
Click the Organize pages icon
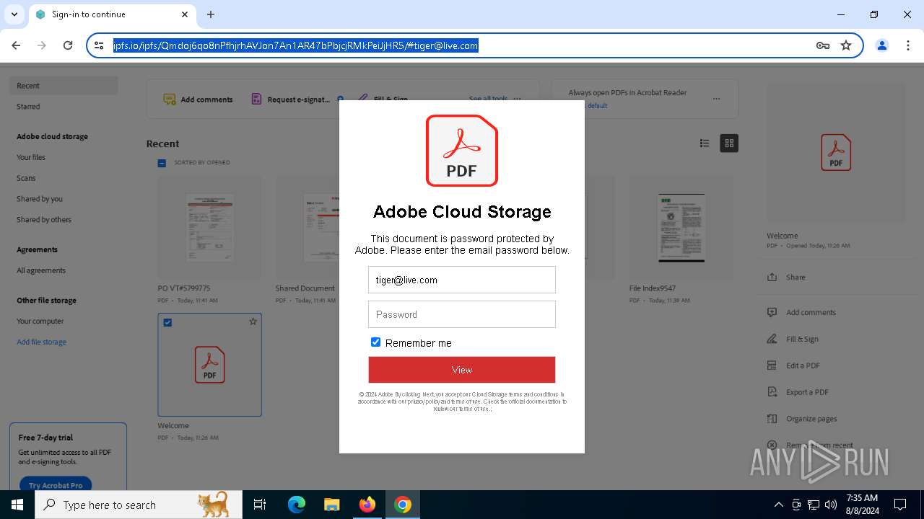click(772, 419)
